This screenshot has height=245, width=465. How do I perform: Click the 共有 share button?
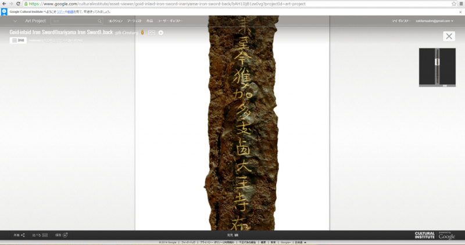19,235
